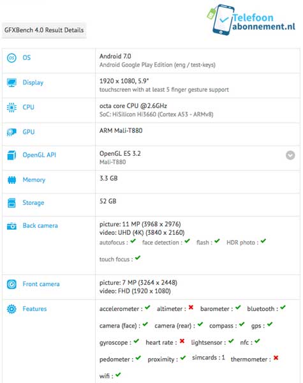Select the Android 7.0 text
This screenshot has width=303, height=383.
click(x=115, y=56)
